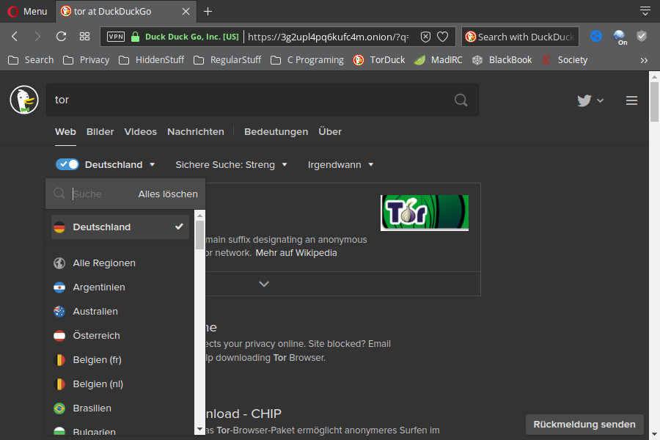Open the Society bookmark
Viewport: 660px width, 440px height.
(565, 60)
